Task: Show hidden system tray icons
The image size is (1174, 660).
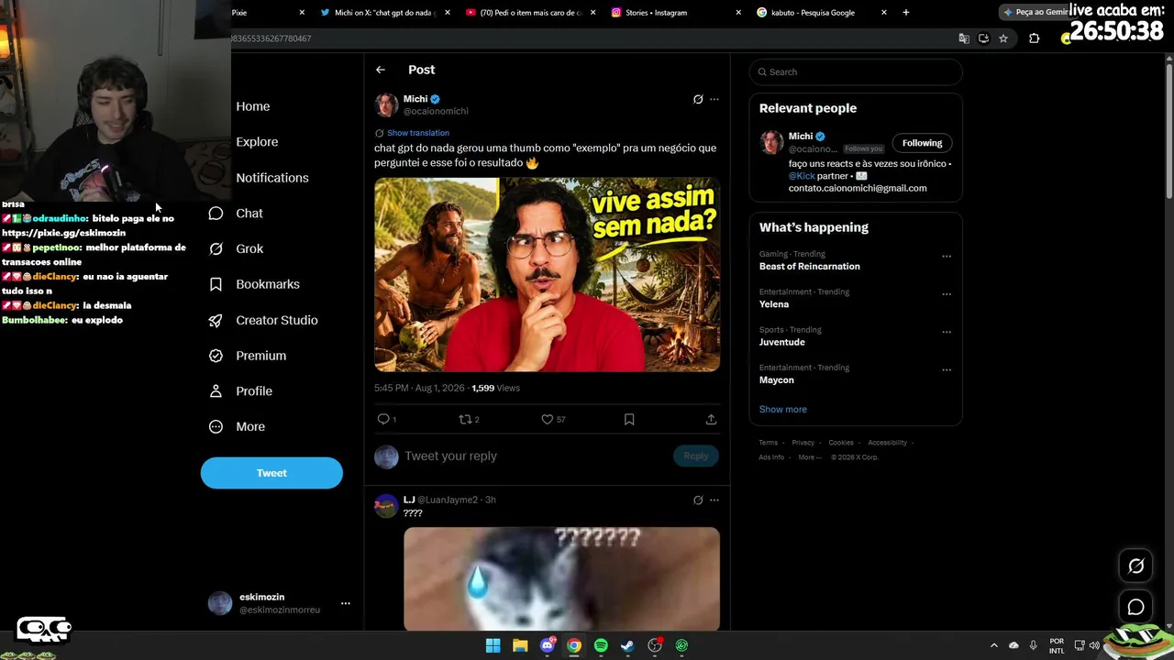Action: coord(993,645)
